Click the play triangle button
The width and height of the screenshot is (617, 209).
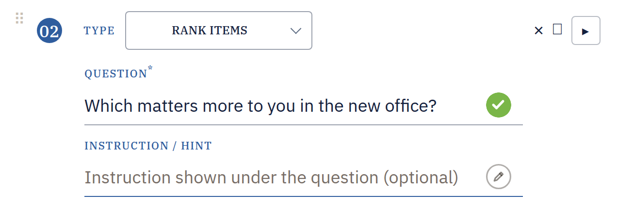point(586,31)
